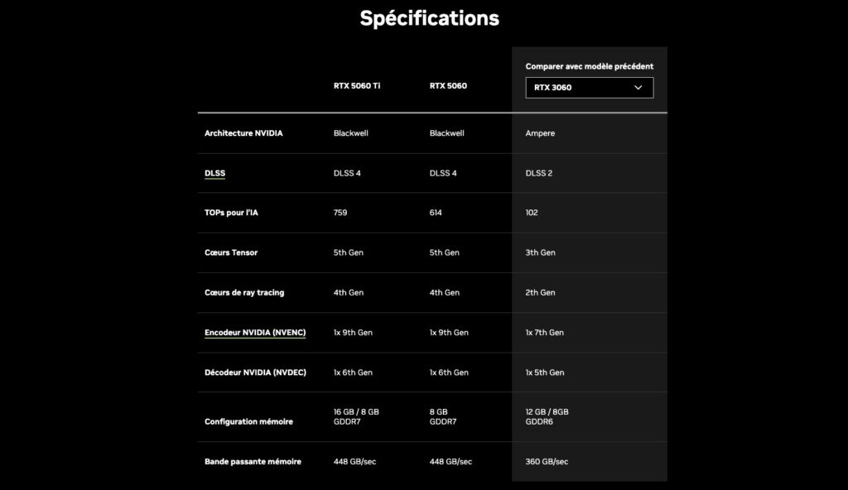
Task: Click the Comparer avec modèle précédent label
Action: pos(589,66)
